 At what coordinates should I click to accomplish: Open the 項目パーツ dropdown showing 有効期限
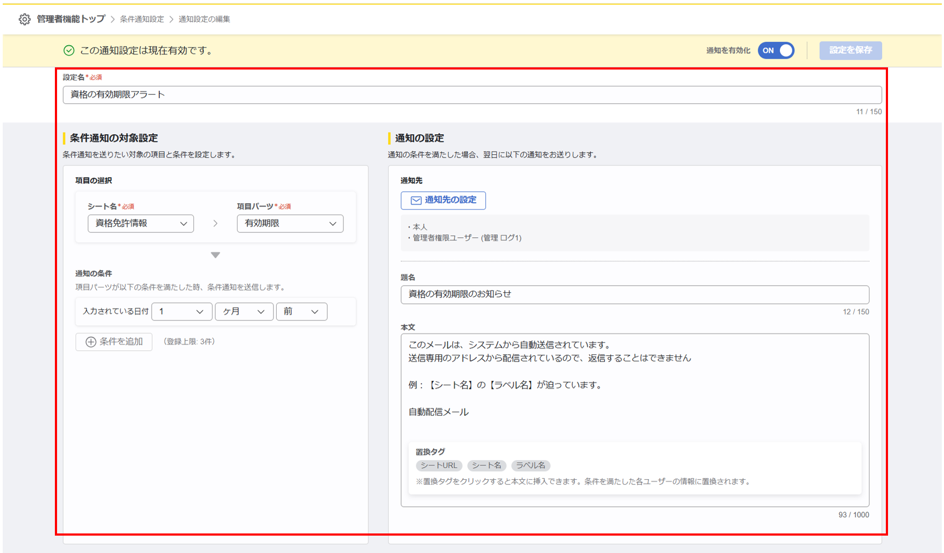[290, 223]
